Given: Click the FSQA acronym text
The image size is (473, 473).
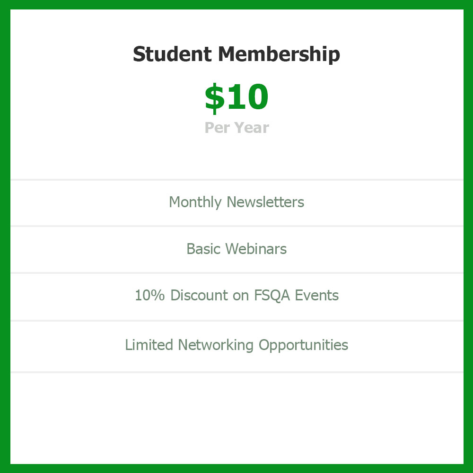Looking at the screenshot, I should [x=272, y=295].
